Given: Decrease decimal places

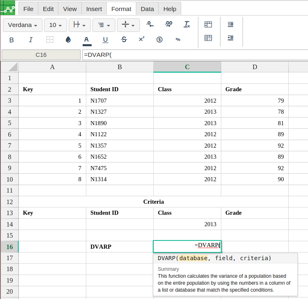Looking at the screenshot, I should click(x=150, y=25).
